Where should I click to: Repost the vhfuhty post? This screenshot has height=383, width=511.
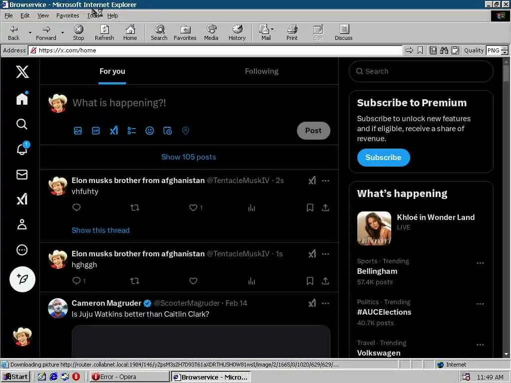135,207
